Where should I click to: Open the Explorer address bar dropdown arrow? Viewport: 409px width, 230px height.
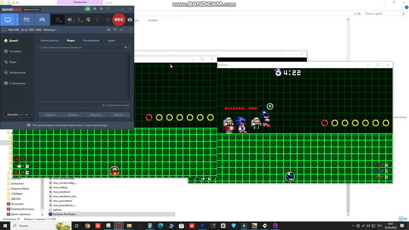pyautogui.click(x=355, y=14)
